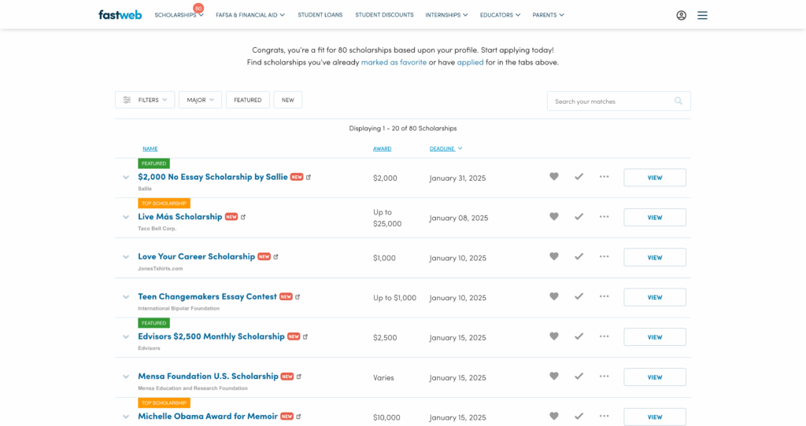Mark Live Más Scholarship as applied

tap(579, 217)
